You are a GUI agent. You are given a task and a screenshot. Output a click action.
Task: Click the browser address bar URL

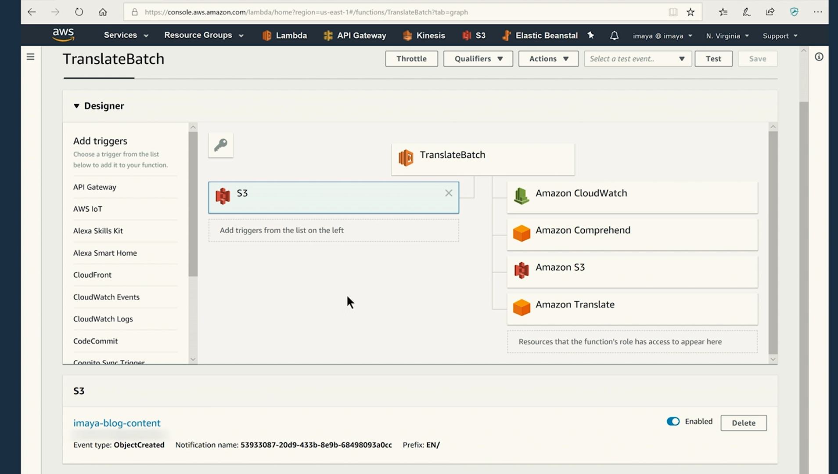(306, 12)
